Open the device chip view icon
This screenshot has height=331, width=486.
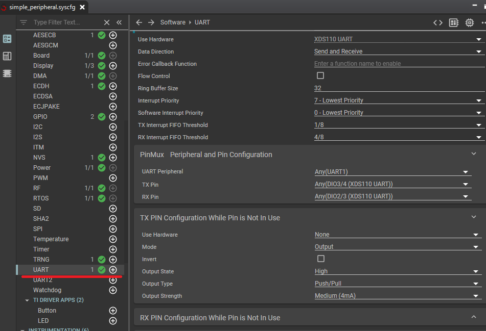(470, 22)
